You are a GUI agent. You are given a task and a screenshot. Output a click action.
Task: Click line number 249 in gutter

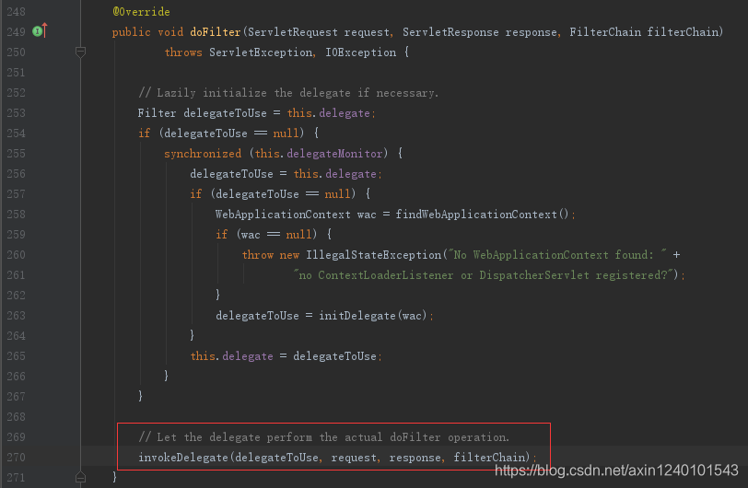point(16,32)
